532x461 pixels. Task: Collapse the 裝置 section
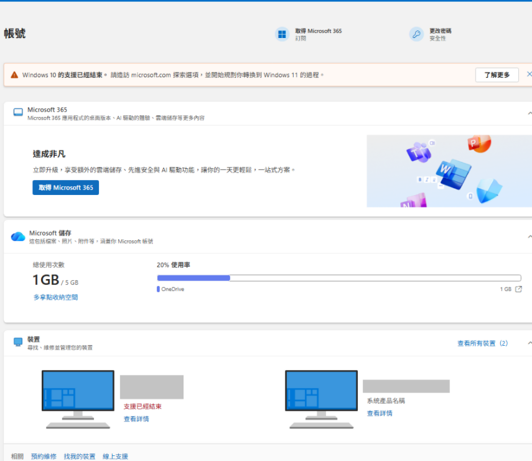530,343
